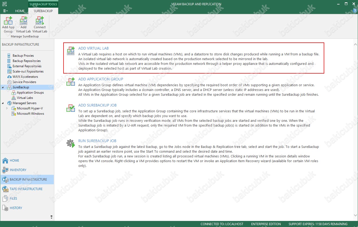Click the Add SureBackup Job checkmark icon

coord(71,108)
